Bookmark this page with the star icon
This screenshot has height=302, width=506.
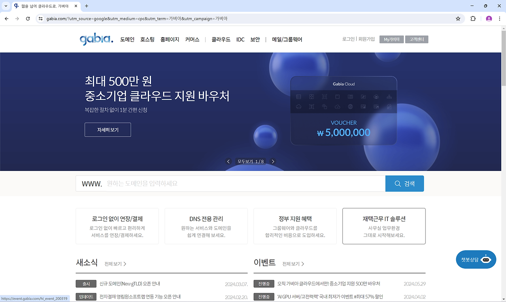tap(458, 19)
